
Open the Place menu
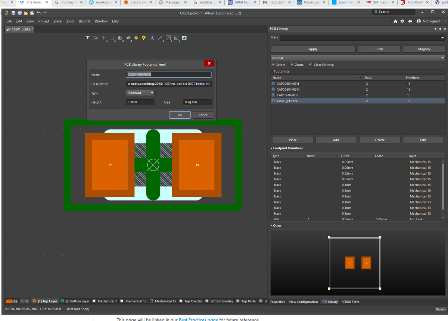(57, 21)
